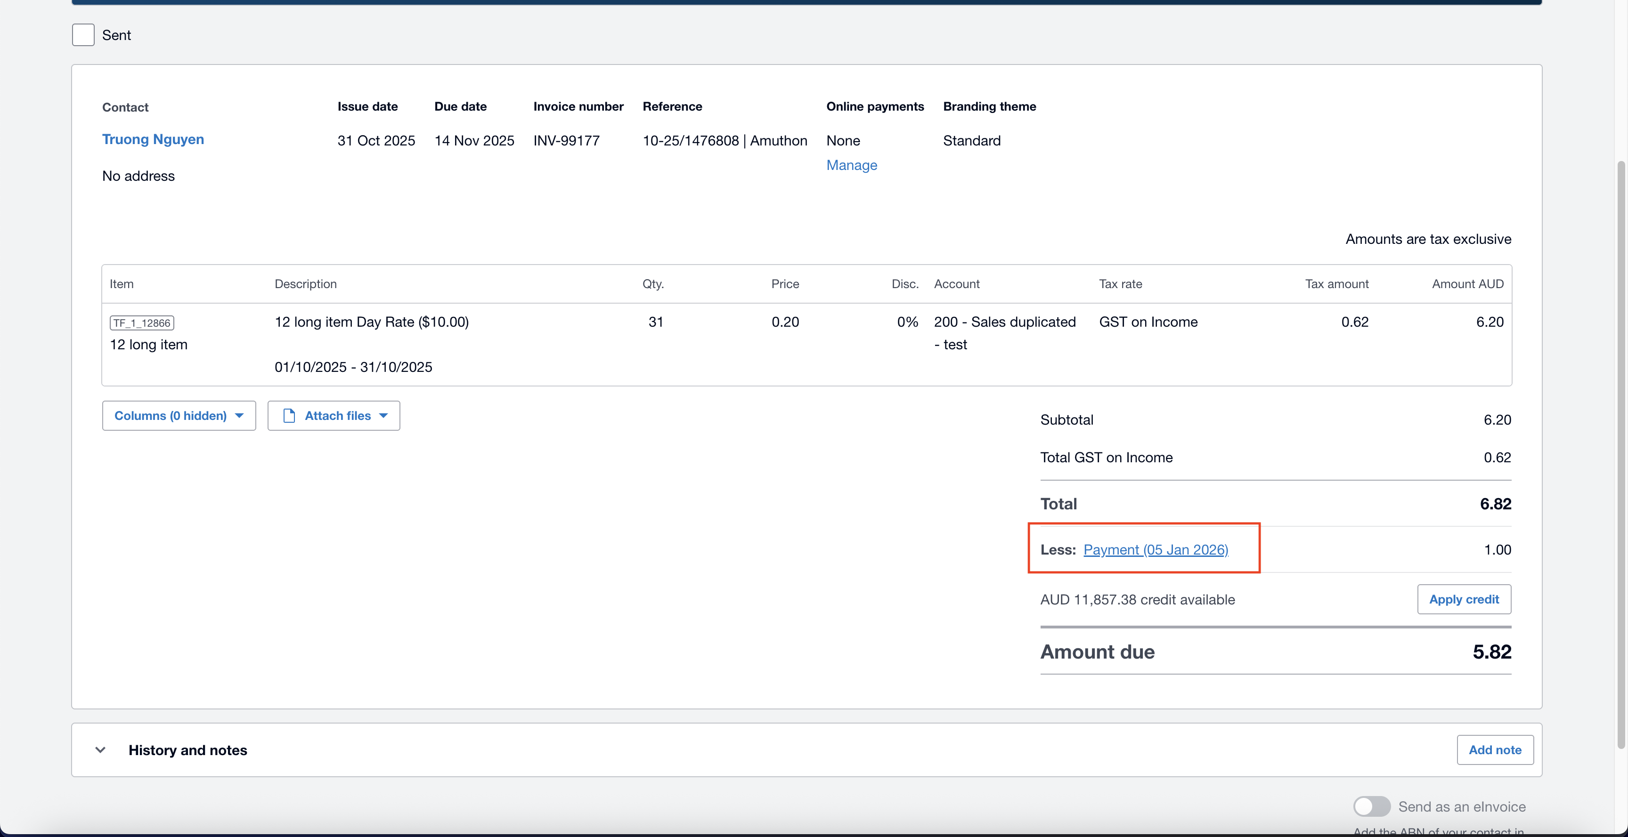Open the Attach files dropdown
The height and width of the screenshot is (837, 1628).
[x=338, y=416]
